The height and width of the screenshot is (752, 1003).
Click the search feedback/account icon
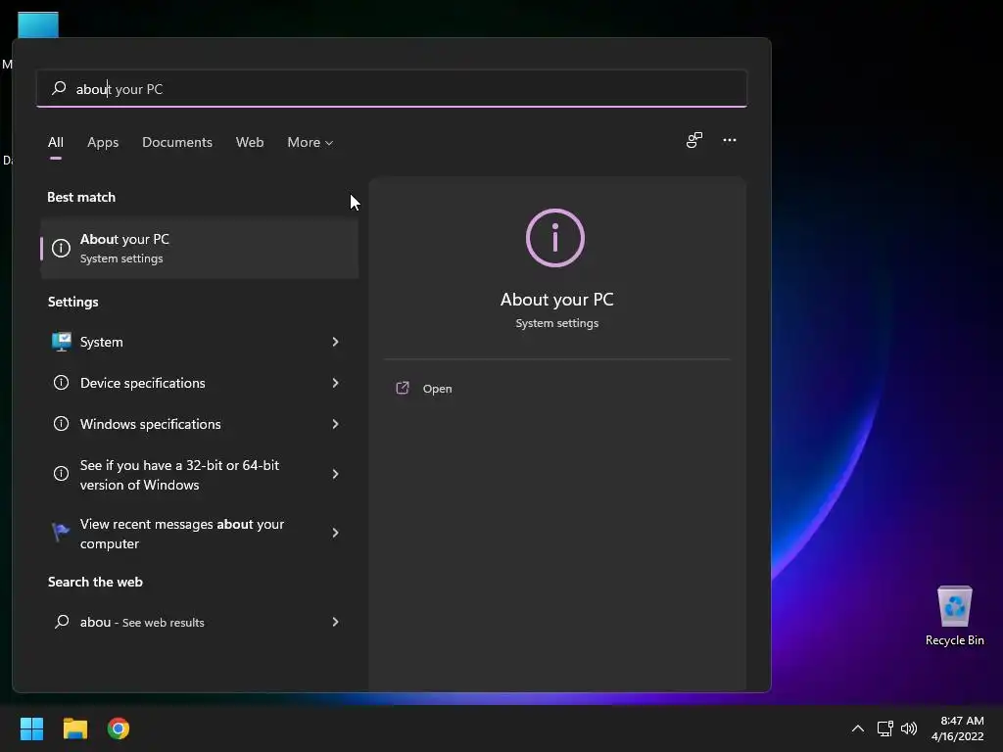pyautogui.click(x=694, y=140)
